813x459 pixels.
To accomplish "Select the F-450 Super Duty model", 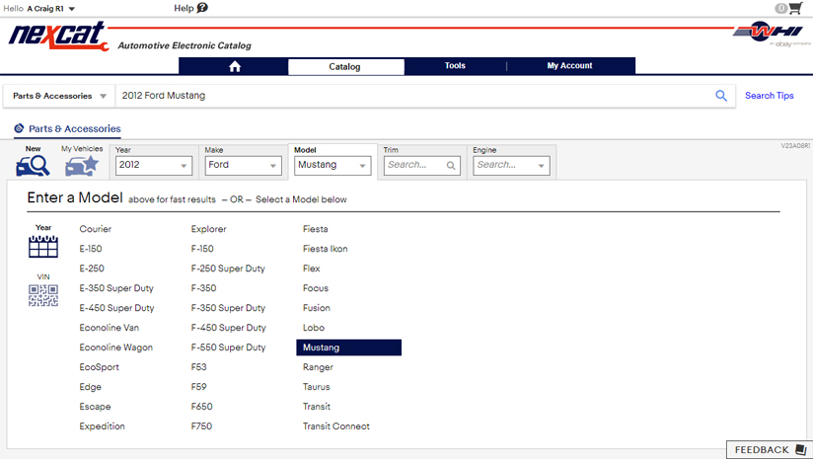I will (x=229, y=328).
